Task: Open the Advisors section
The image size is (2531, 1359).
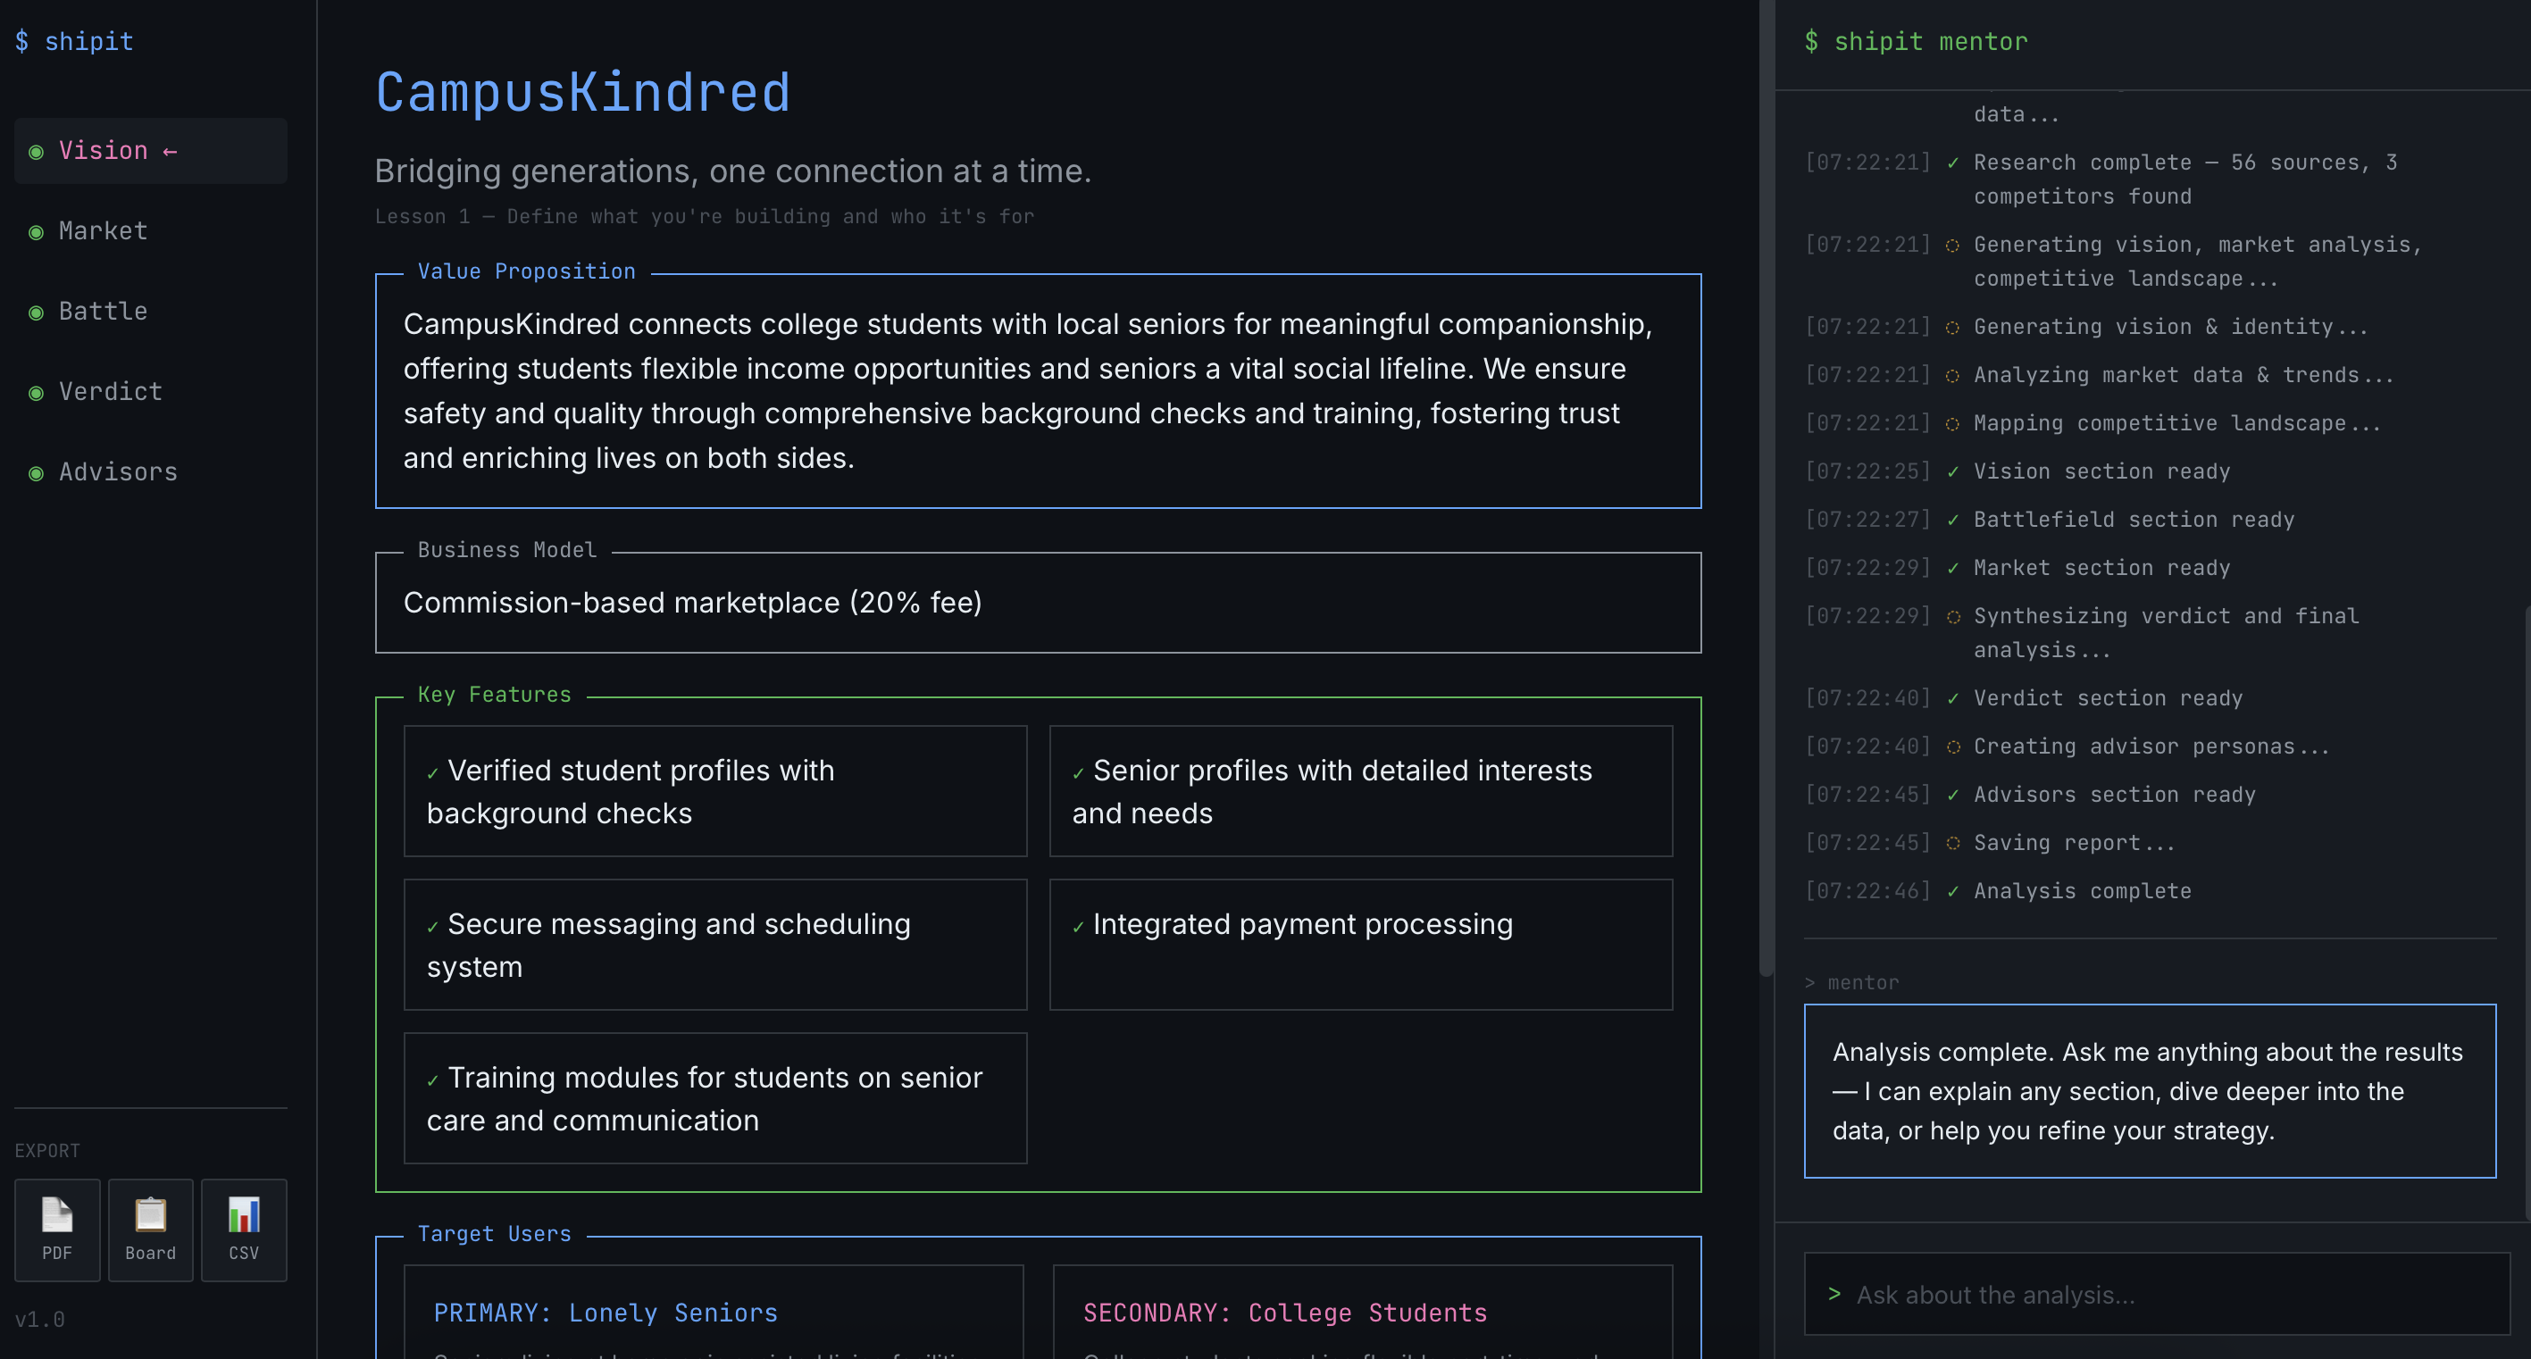Action: [x=118, y=472]
